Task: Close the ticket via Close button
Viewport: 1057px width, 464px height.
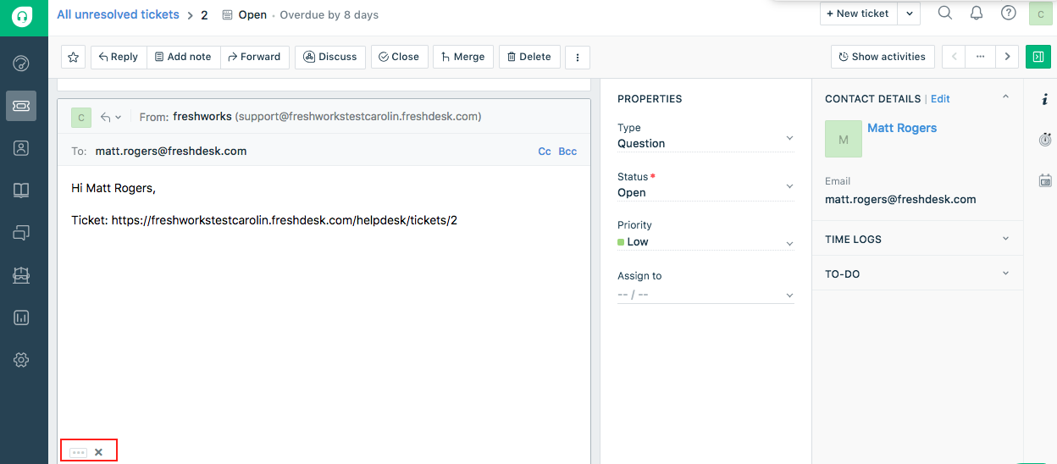Action: click(x=400, y=57)
